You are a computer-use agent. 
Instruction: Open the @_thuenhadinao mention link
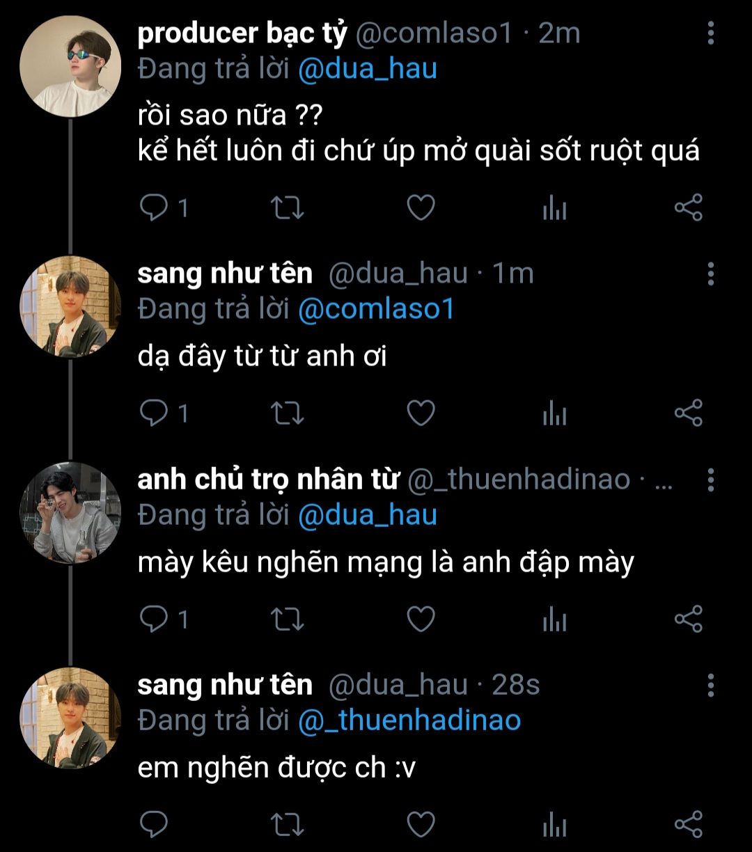pos(409,720)
